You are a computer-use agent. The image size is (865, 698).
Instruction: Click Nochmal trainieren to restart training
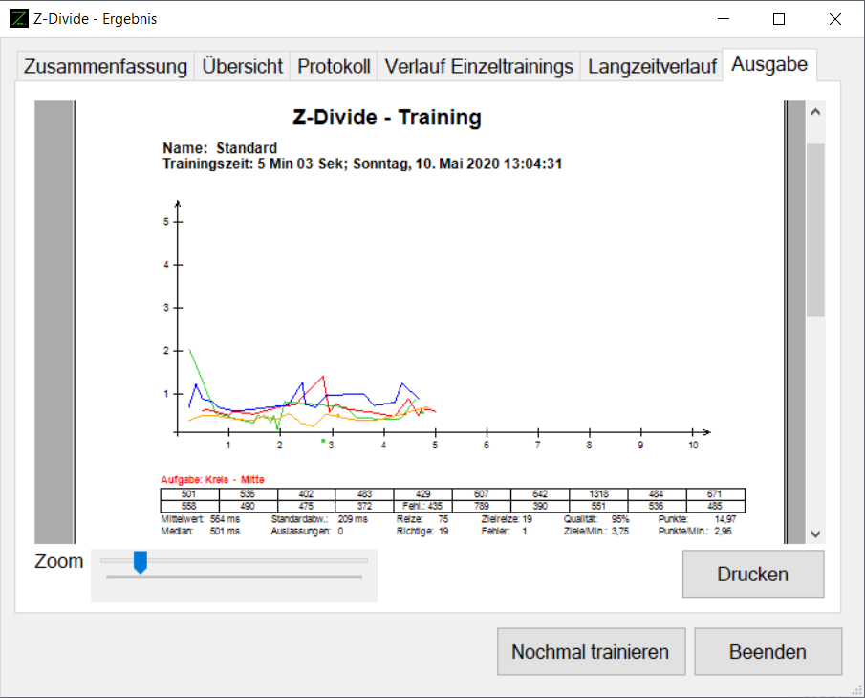click(590, 652)
